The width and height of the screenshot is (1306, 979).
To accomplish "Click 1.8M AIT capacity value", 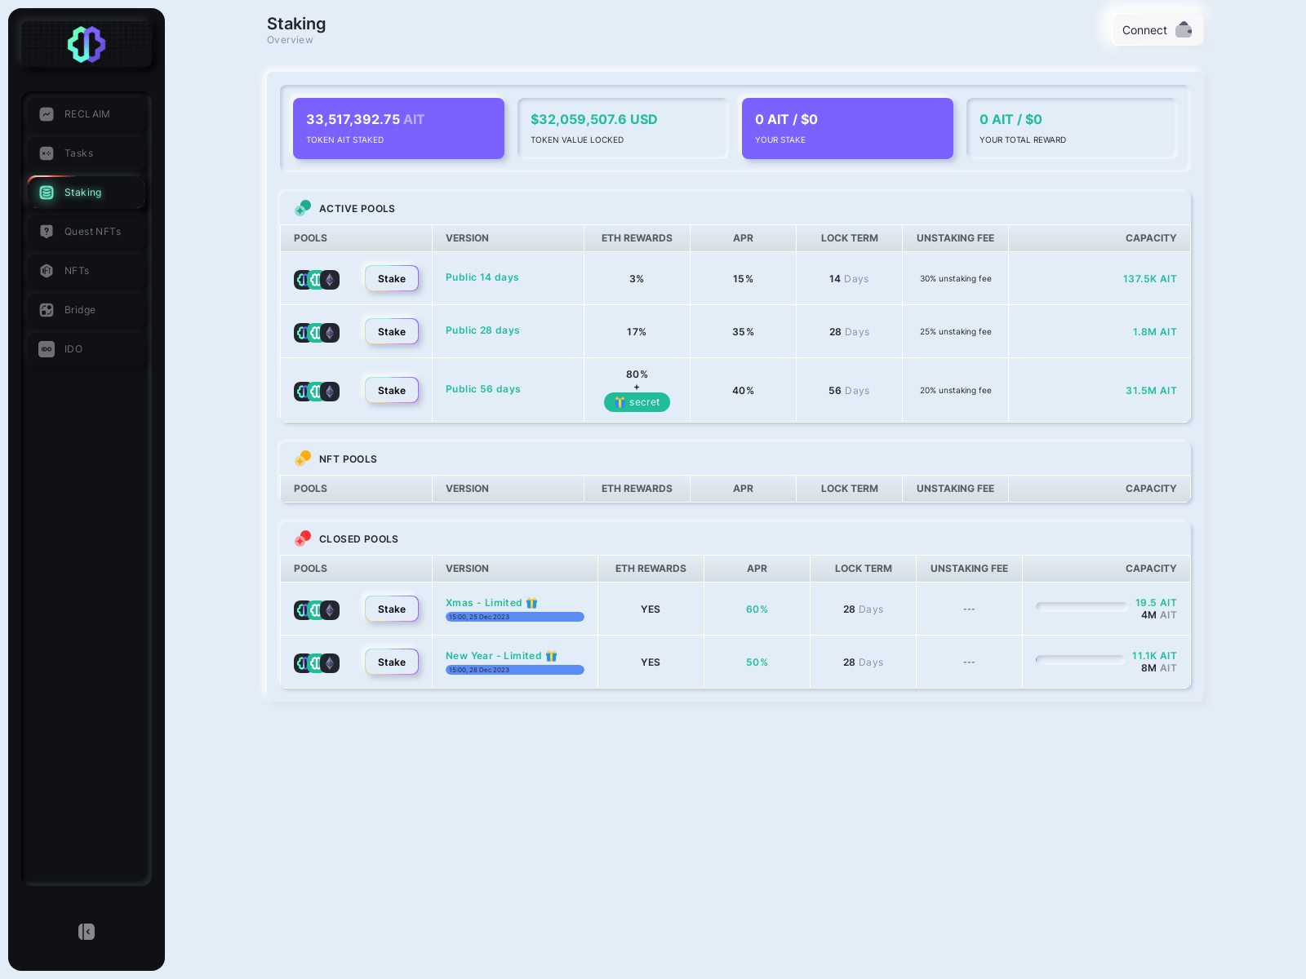I will point(1154,332).
